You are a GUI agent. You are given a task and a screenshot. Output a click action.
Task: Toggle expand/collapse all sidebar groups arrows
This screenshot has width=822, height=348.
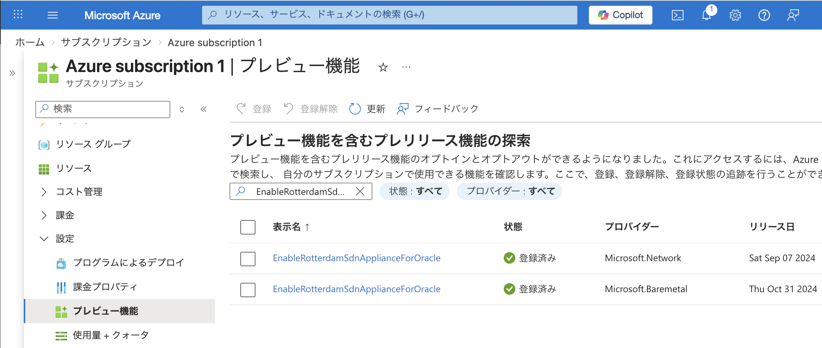click(182, 109)
